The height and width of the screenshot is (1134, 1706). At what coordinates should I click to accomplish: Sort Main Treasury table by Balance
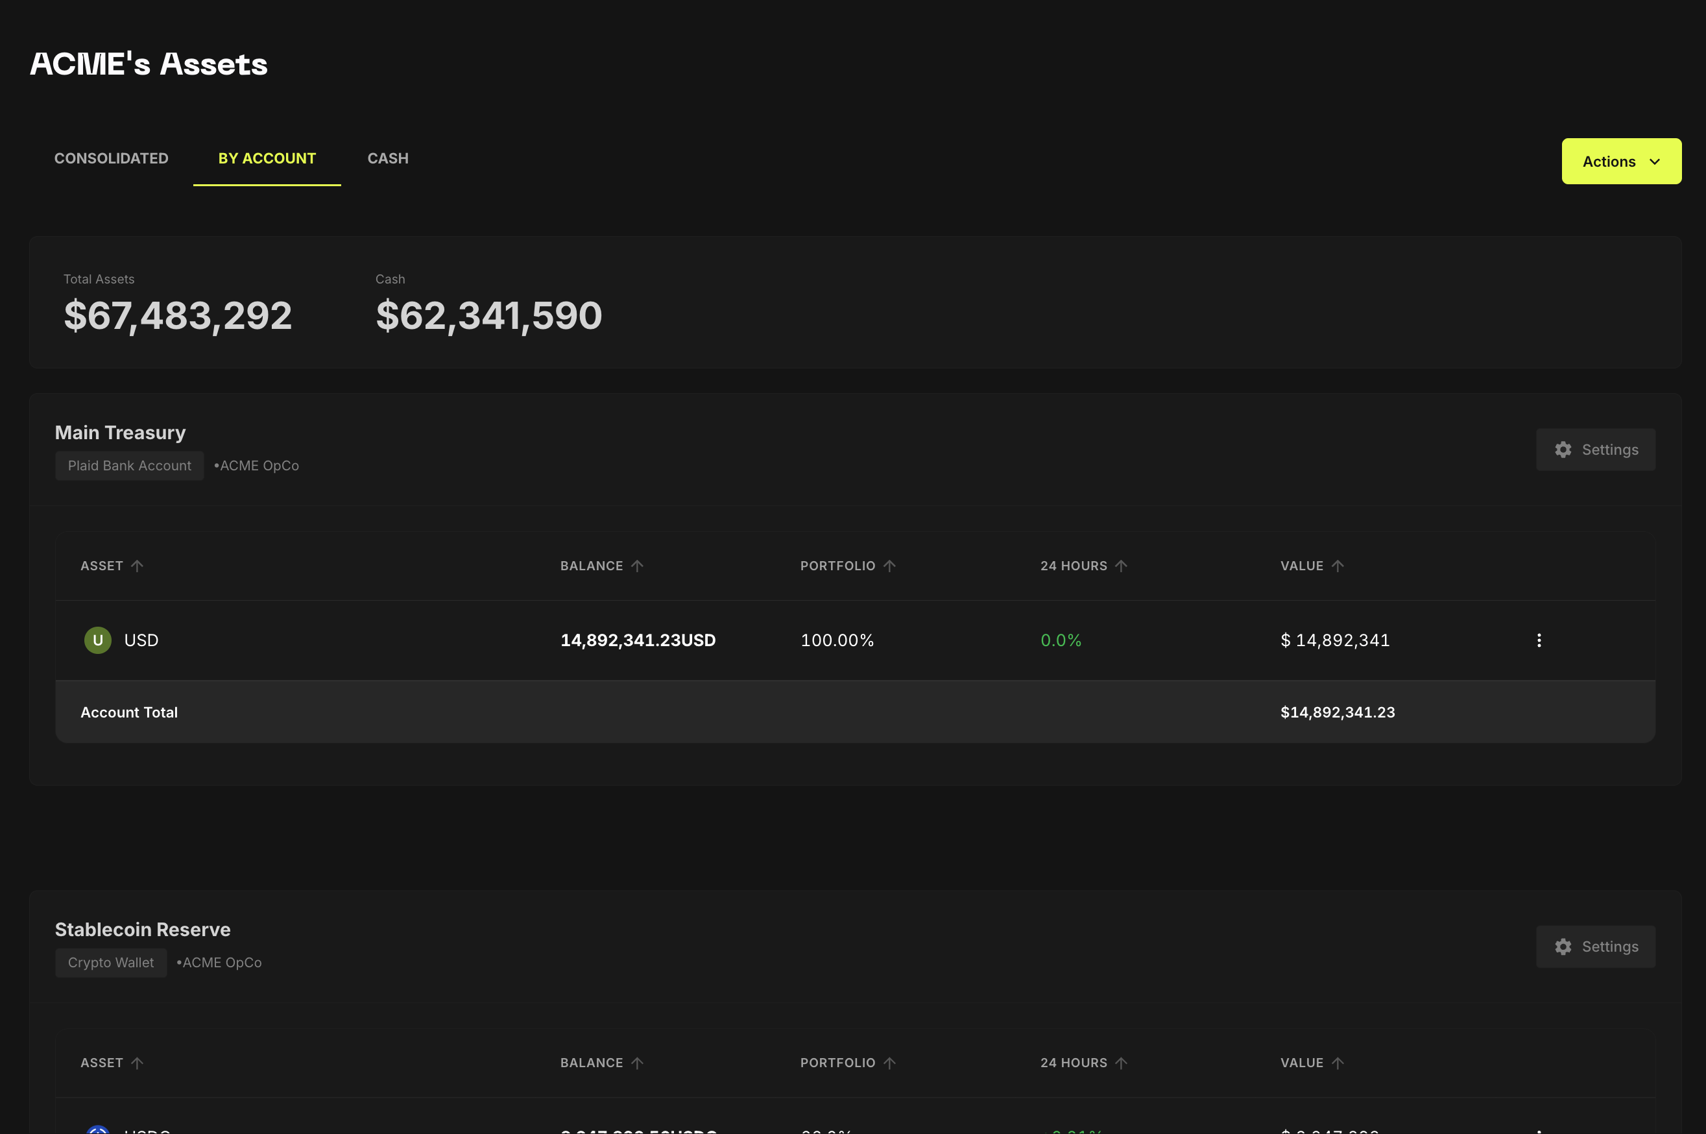click(602, 566)
